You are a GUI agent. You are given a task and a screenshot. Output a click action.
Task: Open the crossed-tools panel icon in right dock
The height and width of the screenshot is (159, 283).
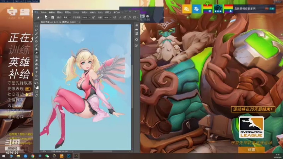click(137, 46)
